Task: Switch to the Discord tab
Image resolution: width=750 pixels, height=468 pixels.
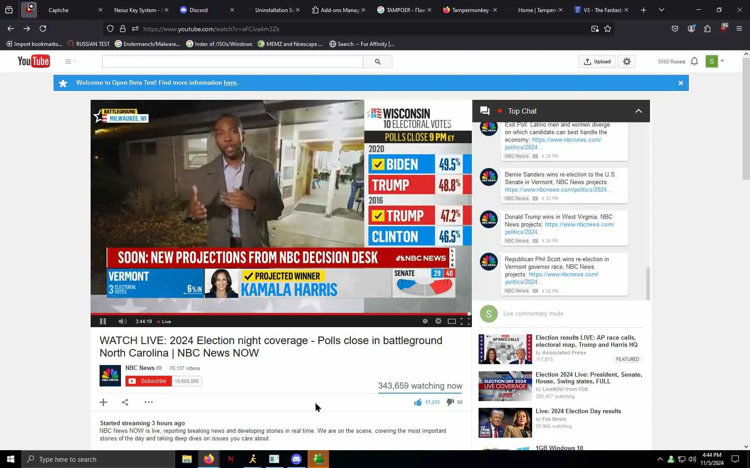Action: [x=204, y=10]
